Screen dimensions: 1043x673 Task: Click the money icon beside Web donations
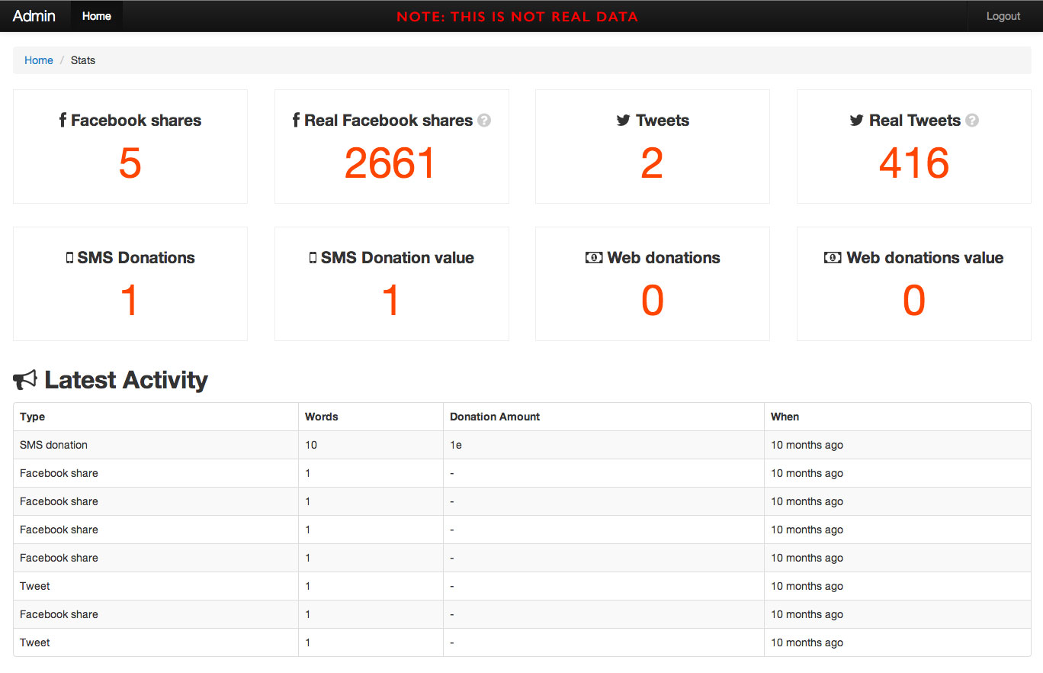tap(594, 258)
